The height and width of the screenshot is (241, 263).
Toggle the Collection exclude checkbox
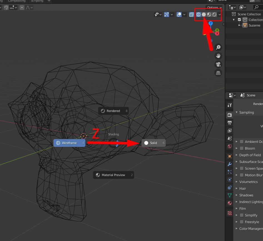239,20
